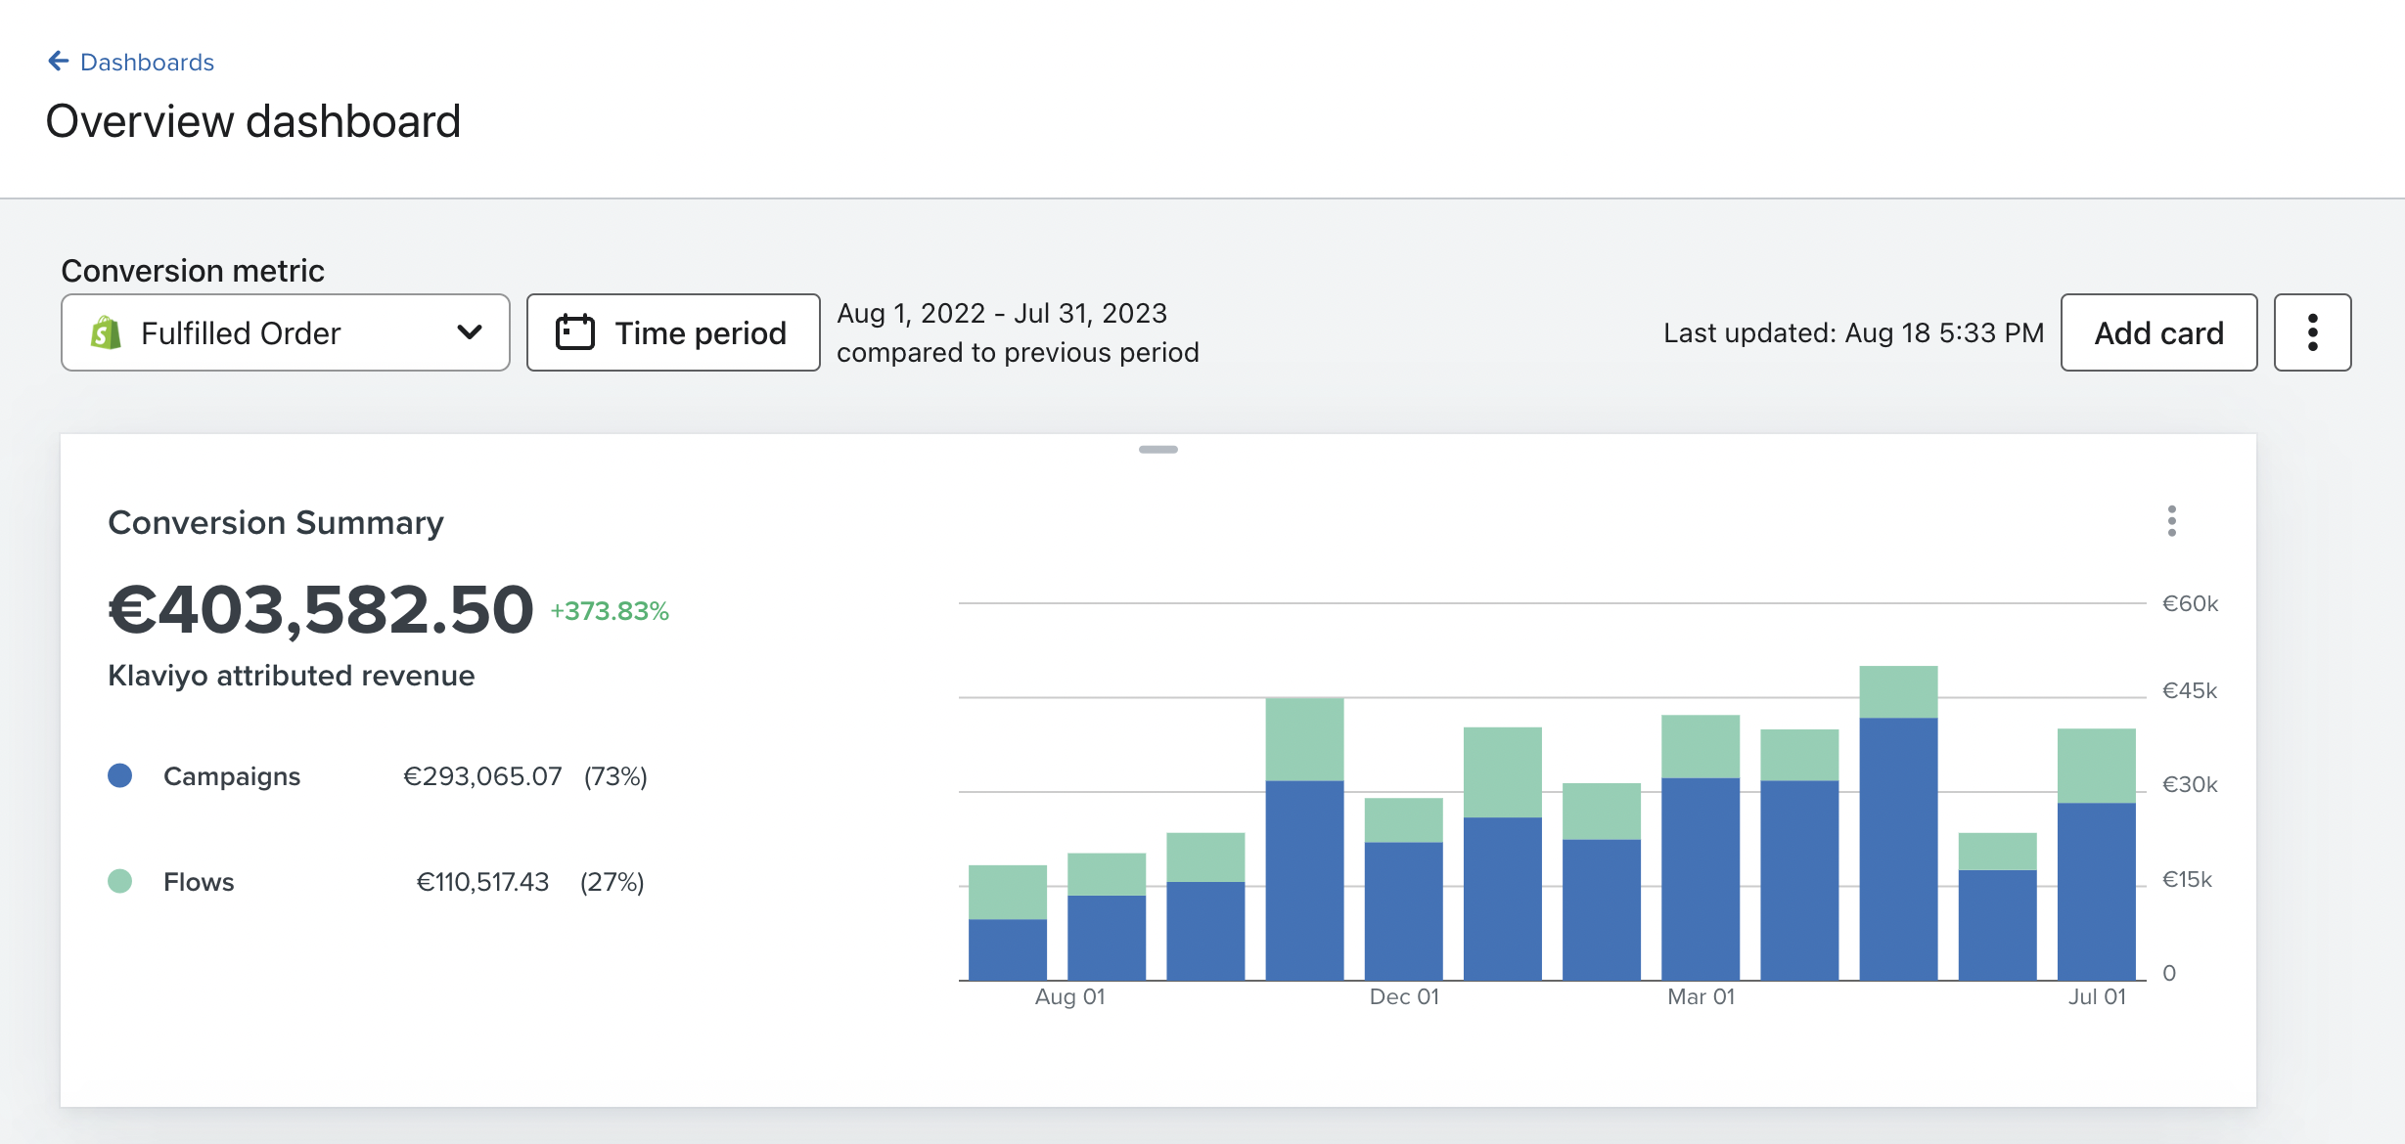Click the +373.83% change indicator
The image size is (2405, 1144).
[x=610, y=611]
